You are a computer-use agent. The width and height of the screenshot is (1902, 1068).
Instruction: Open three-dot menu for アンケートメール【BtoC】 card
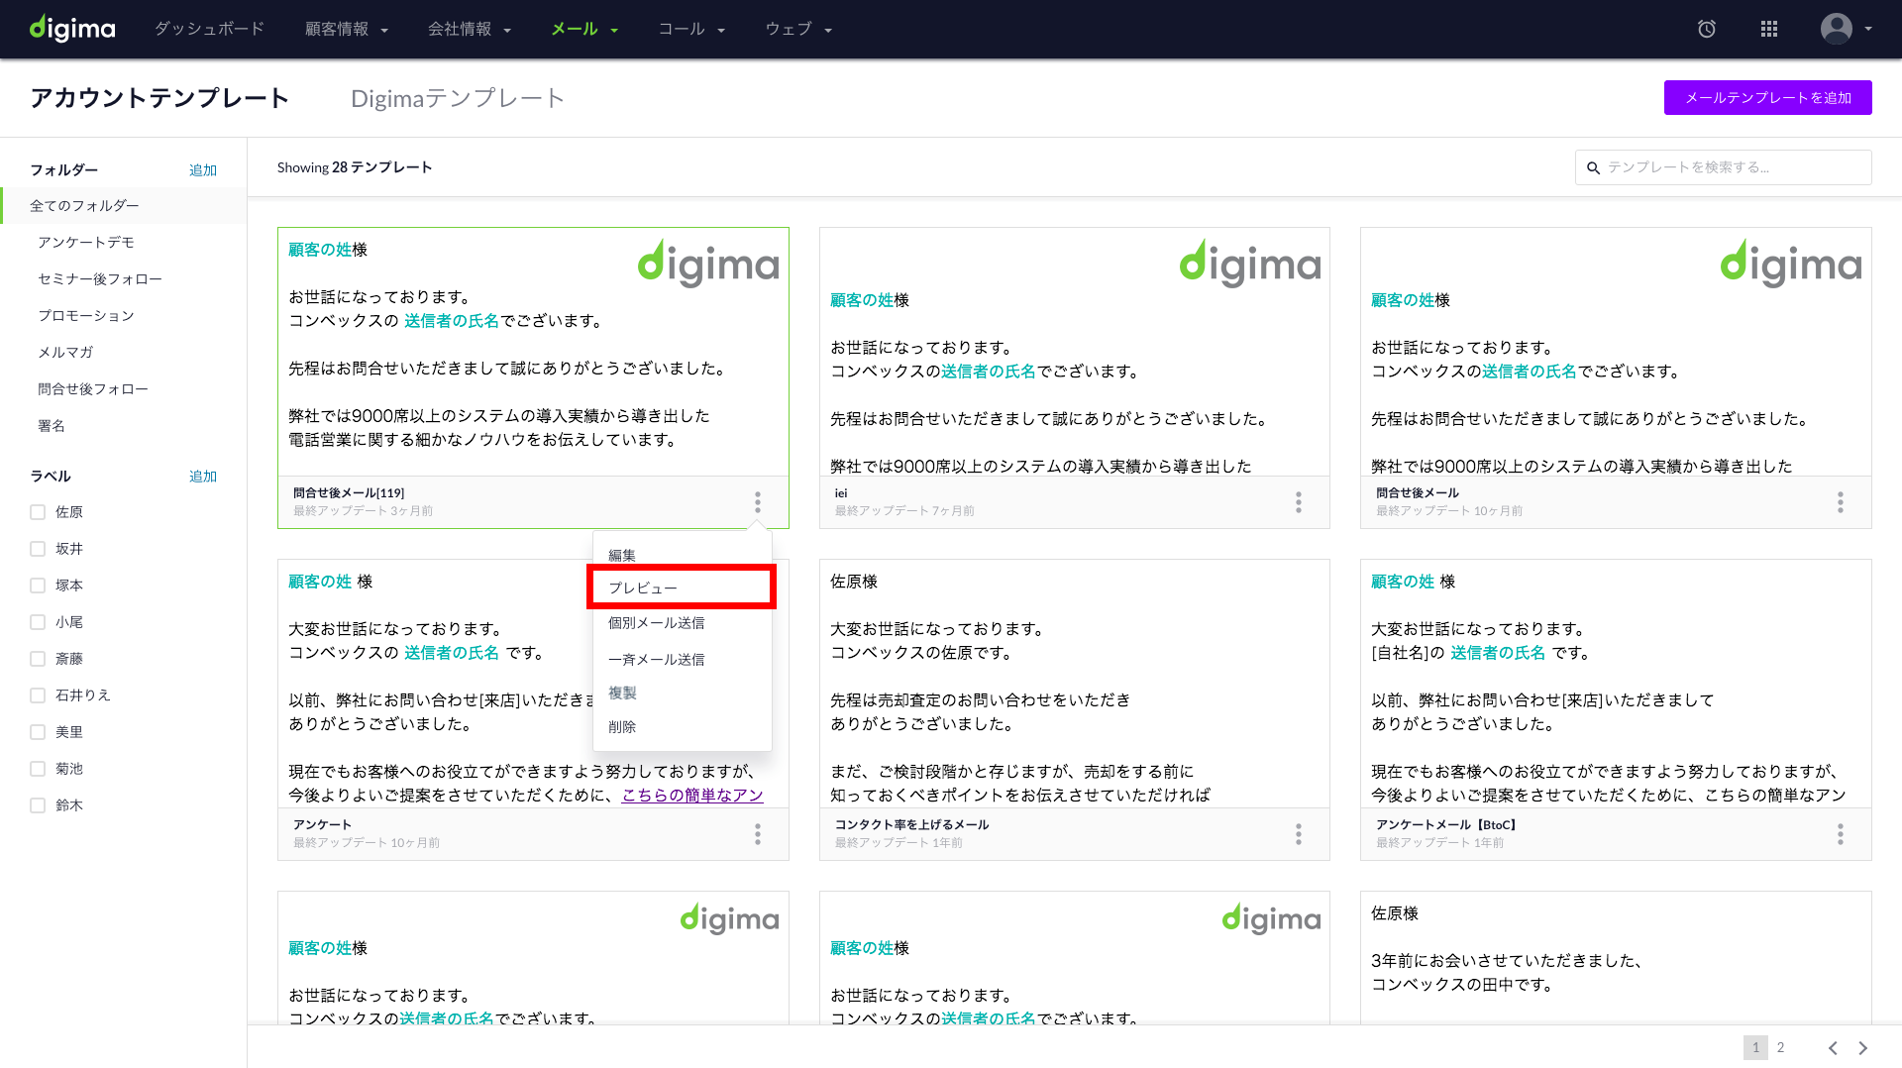1841,834
